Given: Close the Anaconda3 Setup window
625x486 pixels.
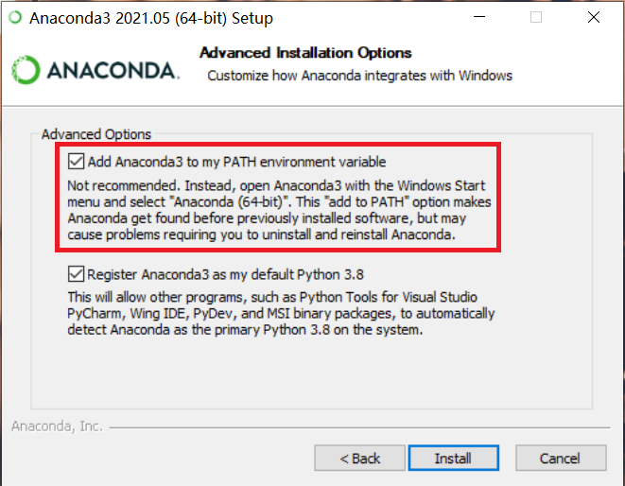Looking at the screenshot, I should 593,17.
